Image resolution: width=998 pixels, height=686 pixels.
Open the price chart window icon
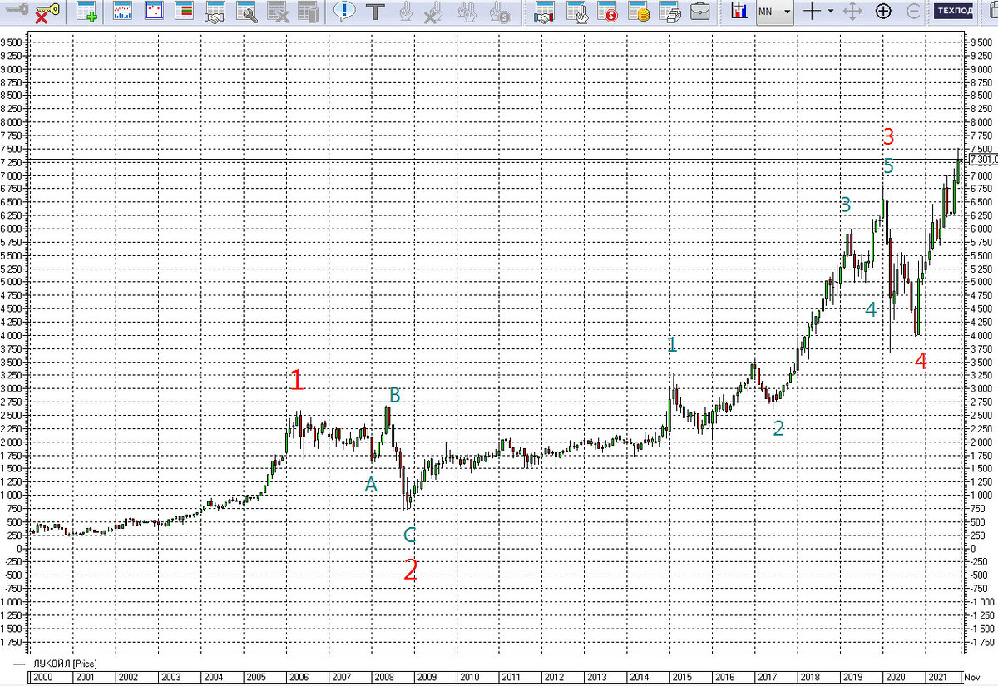click(122, 12)
